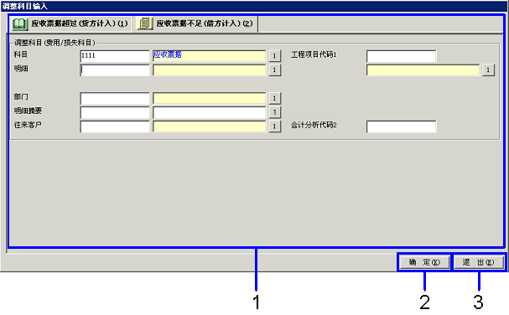This screenshot has height=315, width=509.
Task: Switch to 应收票据超过(贷方计入)(1) tab
Action: click(x=70, y=23)
